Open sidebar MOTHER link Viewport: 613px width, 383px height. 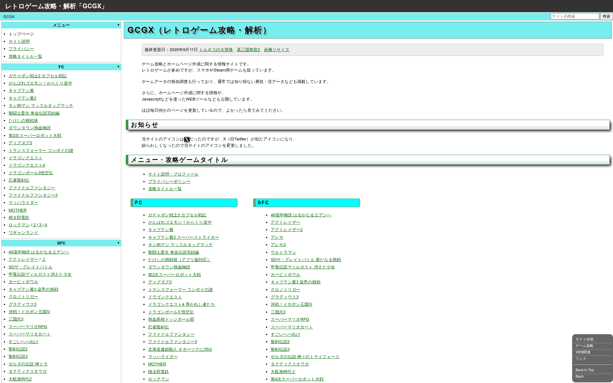point(18,210)
